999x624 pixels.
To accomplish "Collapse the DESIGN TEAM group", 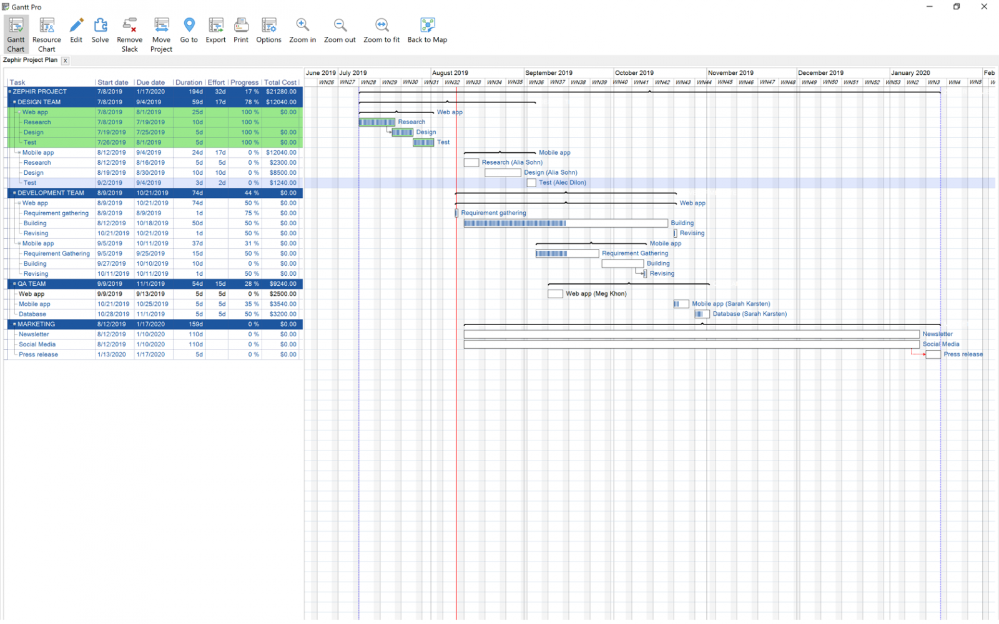I will [14, 102].
